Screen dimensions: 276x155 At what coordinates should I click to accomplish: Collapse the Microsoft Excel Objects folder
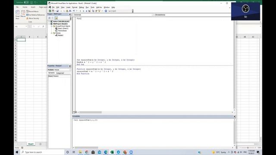[52, 26]
